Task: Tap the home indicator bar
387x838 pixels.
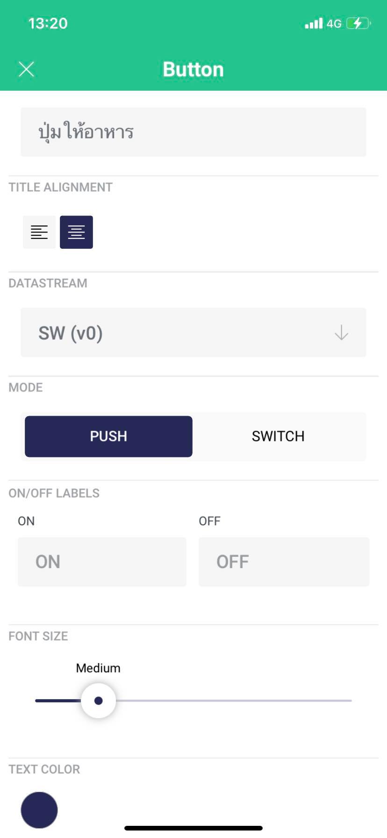Action: (193, 828)
